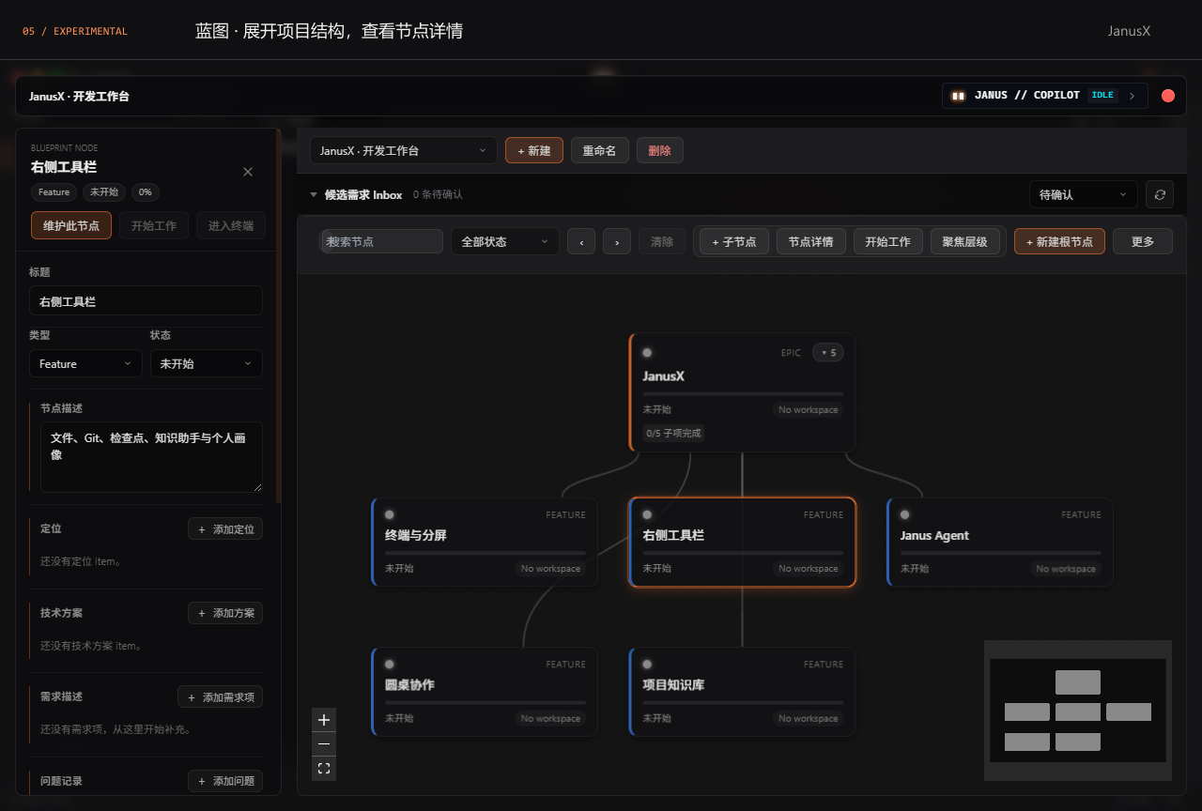Click the status dot on 圆桌协作 node

pyautogui.click(x=390, y=664)
